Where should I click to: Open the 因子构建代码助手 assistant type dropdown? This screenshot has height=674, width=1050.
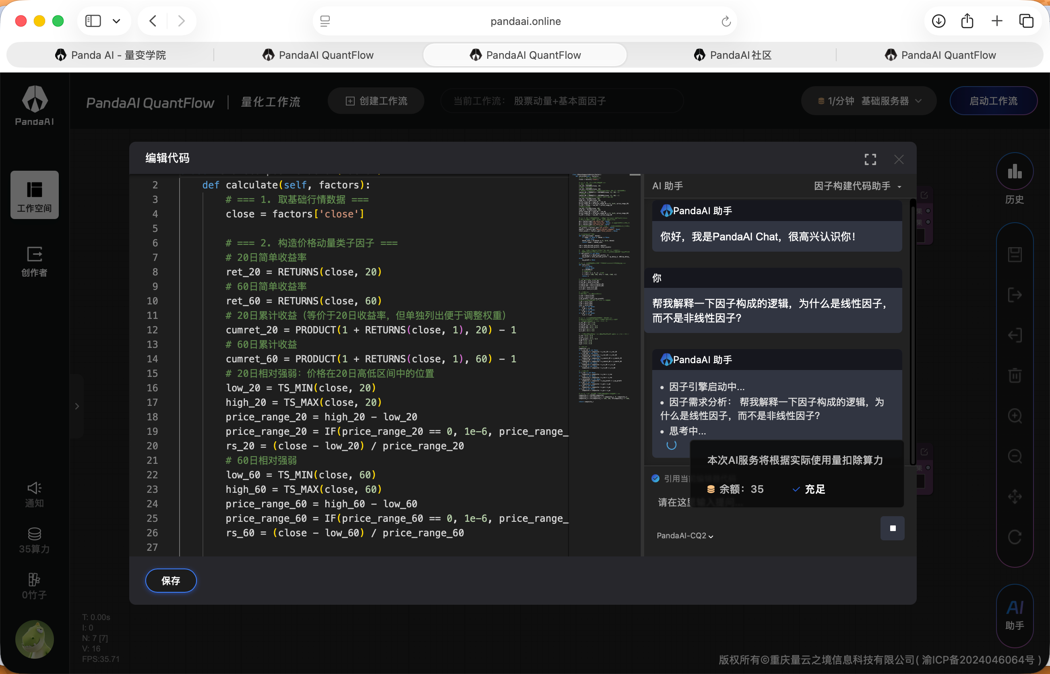point(858,186)
